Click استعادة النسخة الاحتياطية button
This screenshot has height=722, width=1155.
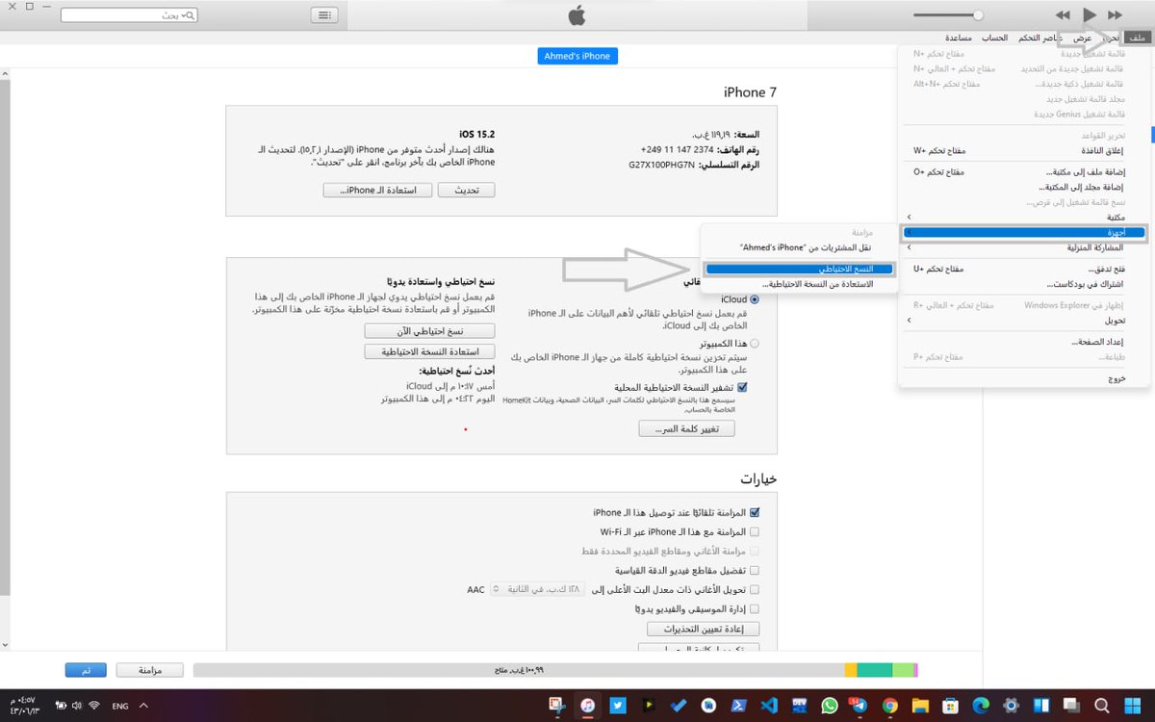coord(429,351)
